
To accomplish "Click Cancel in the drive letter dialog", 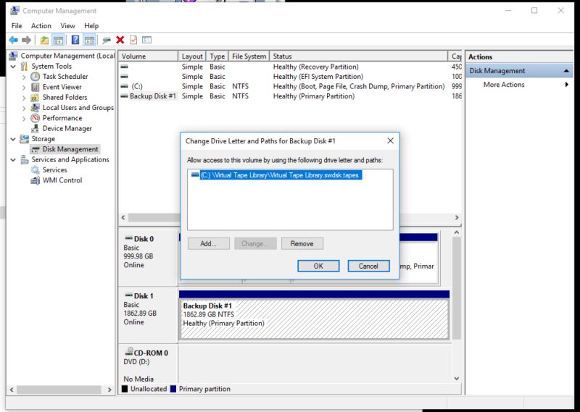I will click(x=368, y=266).
